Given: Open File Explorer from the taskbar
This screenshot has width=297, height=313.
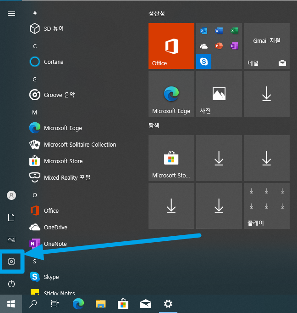Looking at the screenshot, I should pos(101,304).
